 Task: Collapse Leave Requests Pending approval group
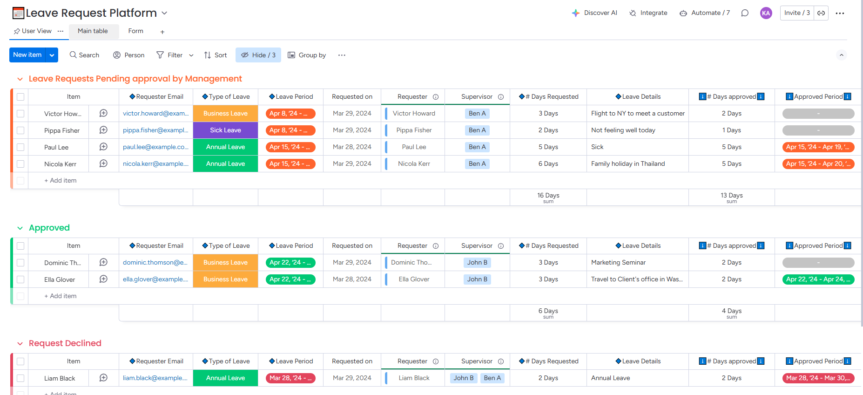pyautogui.click(x=20, y=79)
